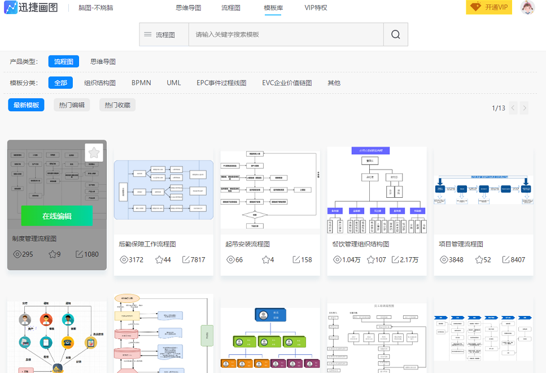Open the 起吊安装流程图 template thumbnail
This screenshot has height=373, width=546.
pyautogui.click(x=270, y=189)
